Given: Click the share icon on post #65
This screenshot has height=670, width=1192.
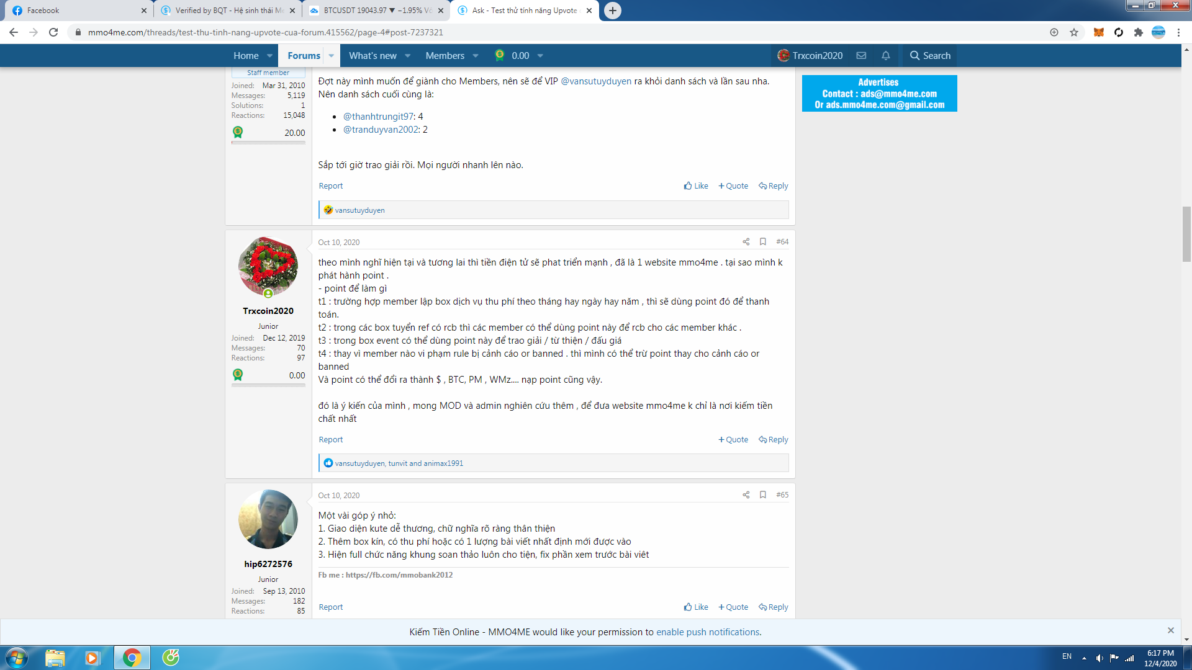Looking at the screenshot, I should coord(746,495).
